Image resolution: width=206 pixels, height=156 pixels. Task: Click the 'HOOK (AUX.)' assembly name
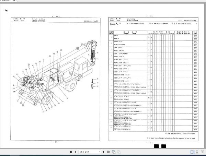(x=119, y=57)
